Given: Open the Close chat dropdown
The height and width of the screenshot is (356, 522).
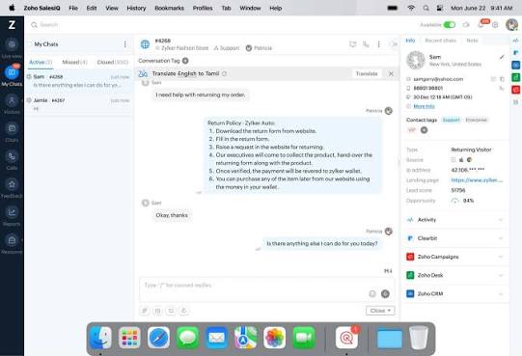Looking at the screenshot, I should coord(380,311).
